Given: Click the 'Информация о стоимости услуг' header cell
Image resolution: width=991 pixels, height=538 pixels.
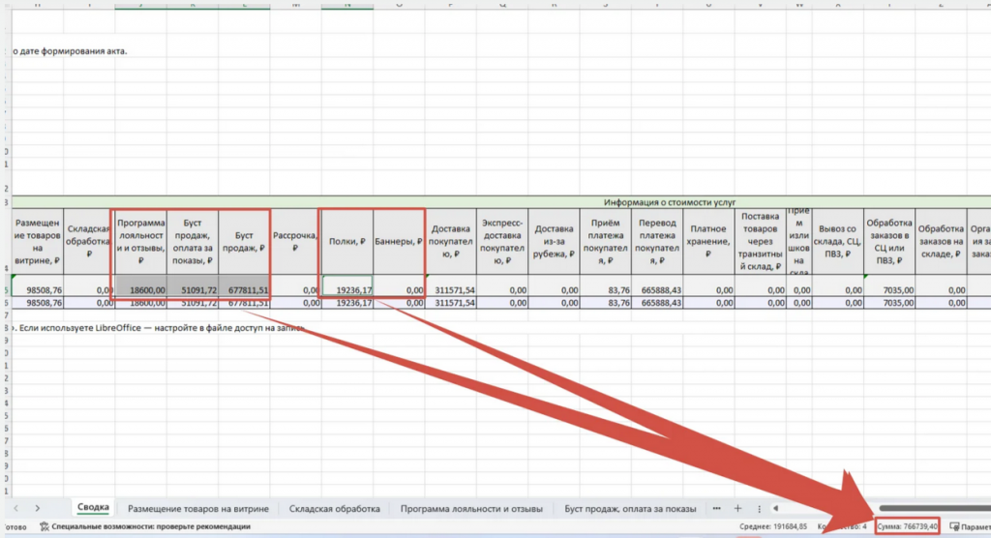Looking at the screenshot, I should click(x=668, y=201).
